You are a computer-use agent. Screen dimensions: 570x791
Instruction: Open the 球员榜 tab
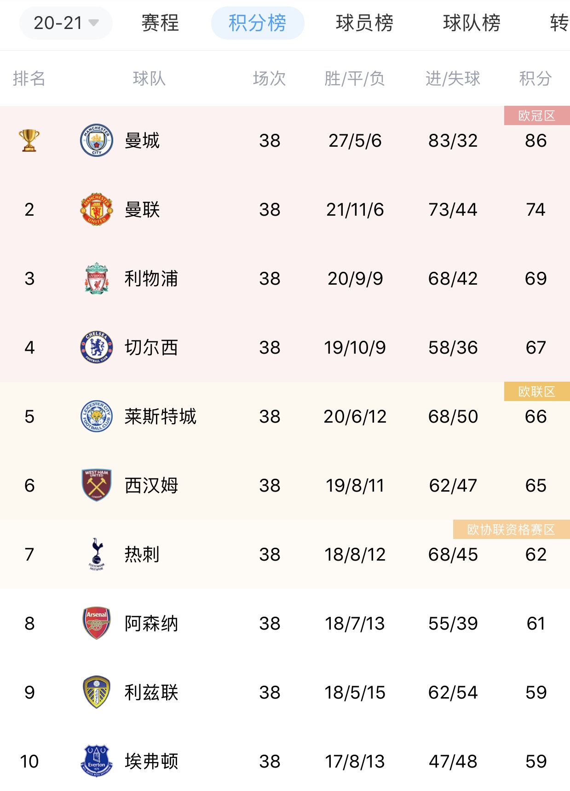[x=364, y=23]
